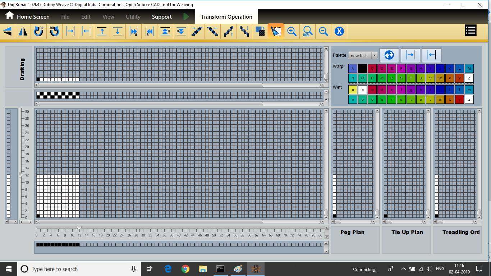Open the Palette 'new test' dropdown
Viewport: 491px width, 276px height.
[x=363, y=56]
